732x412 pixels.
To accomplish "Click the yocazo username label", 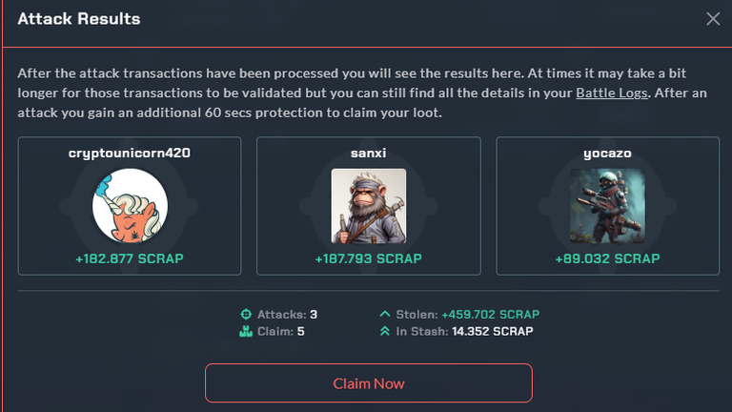I will [x=607, y=154].
